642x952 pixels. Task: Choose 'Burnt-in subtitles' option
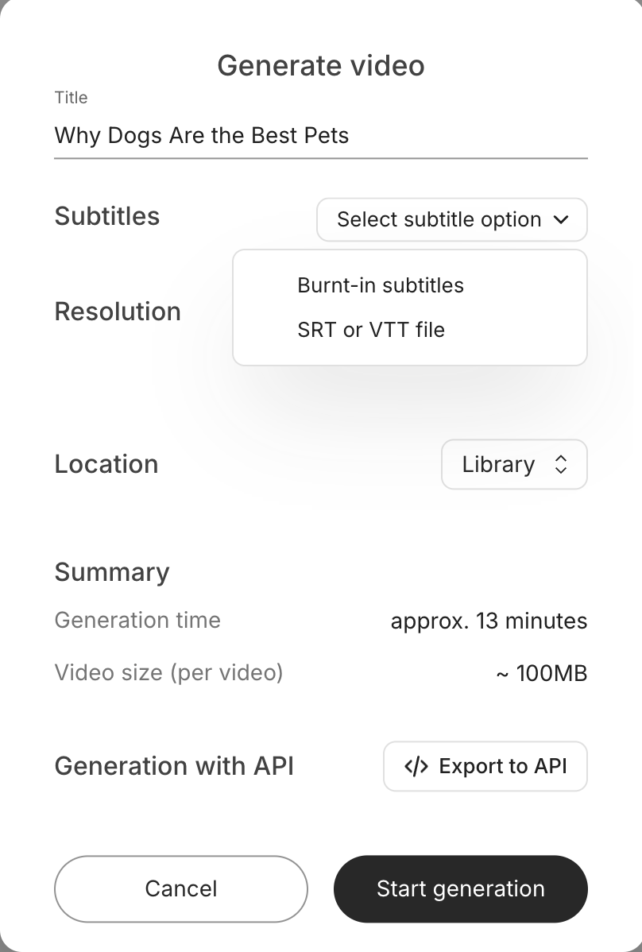(x=381, y=285)
